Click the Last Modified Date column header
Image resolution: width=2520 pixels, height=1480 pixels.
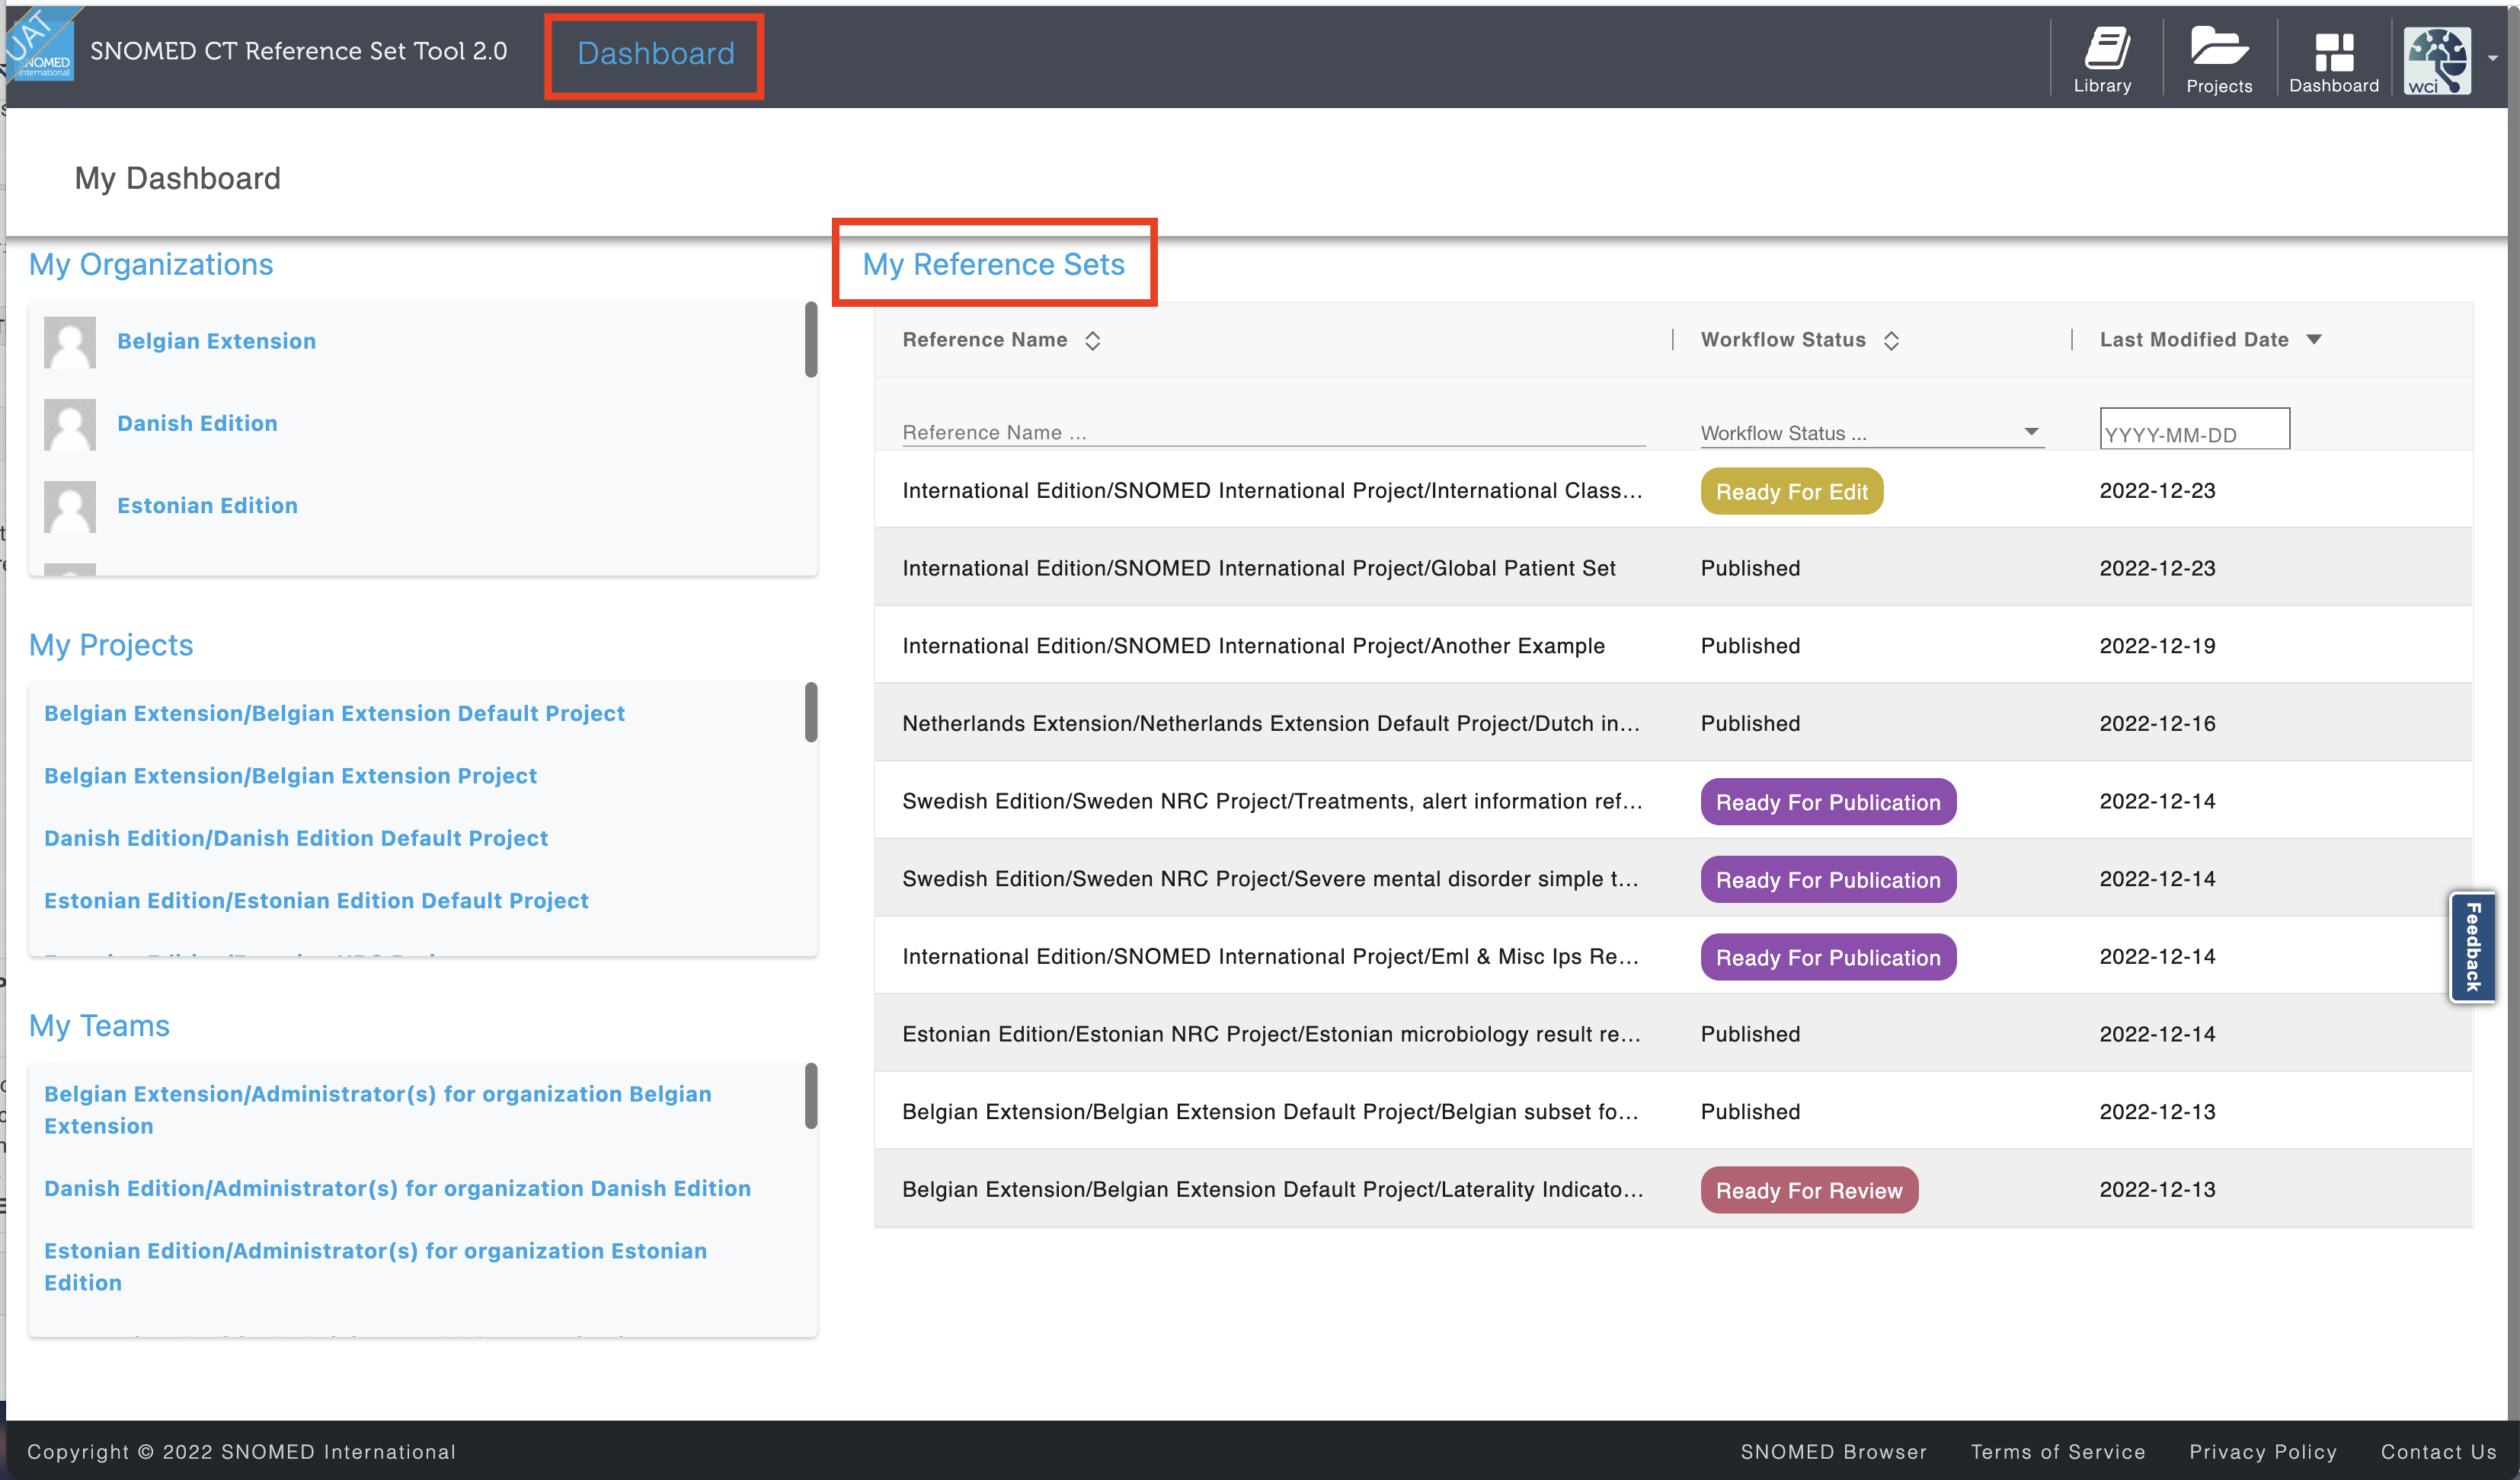(x=2194, y=340)
